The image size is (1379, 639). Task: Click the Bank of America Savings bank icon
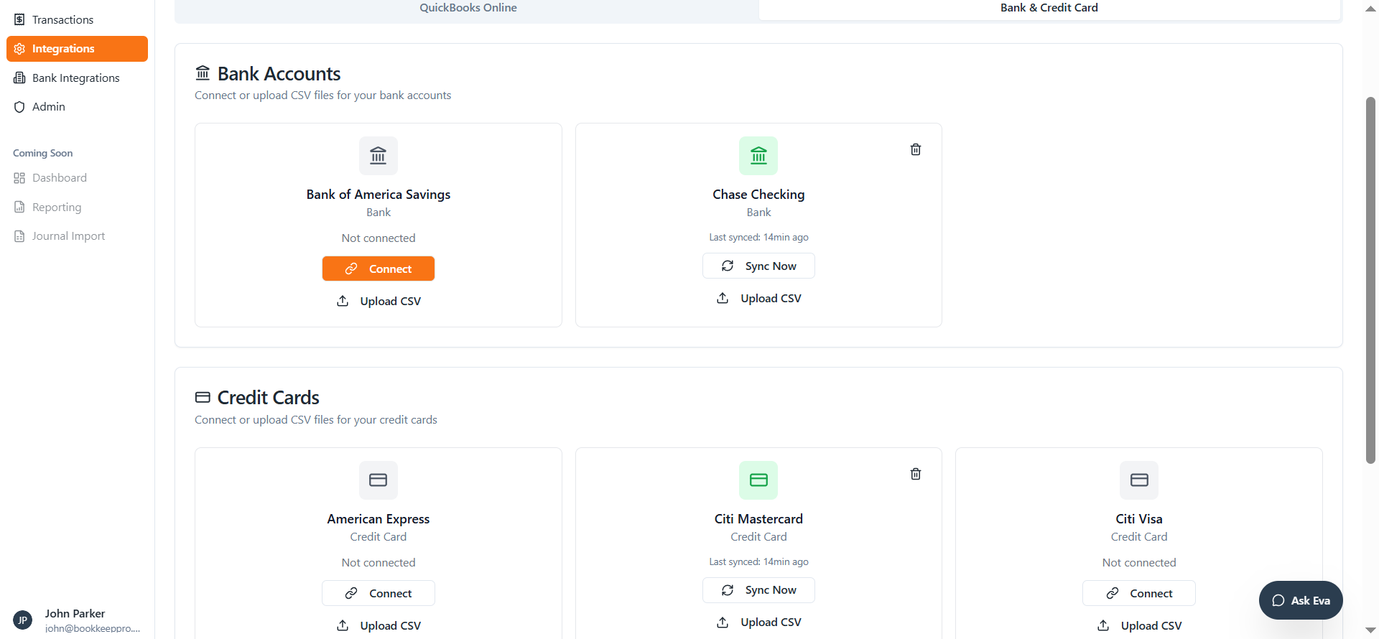point(378,156)
